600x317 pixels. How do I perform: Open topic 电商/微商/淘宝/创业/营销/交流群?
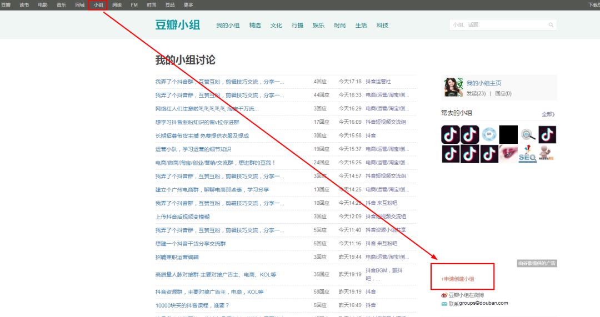coord(215,163)
